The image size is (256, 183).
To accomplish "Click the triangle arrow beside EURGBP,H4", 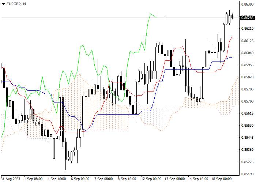I will (x=4, y=4).
